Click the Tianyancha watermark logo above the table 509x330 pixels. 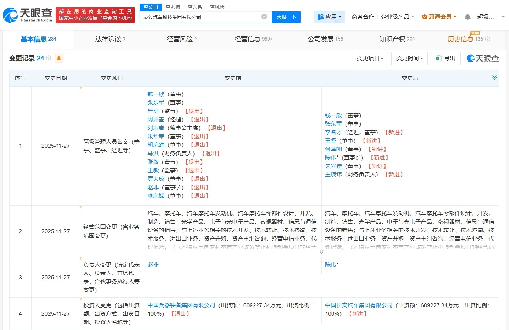[483, 58]
